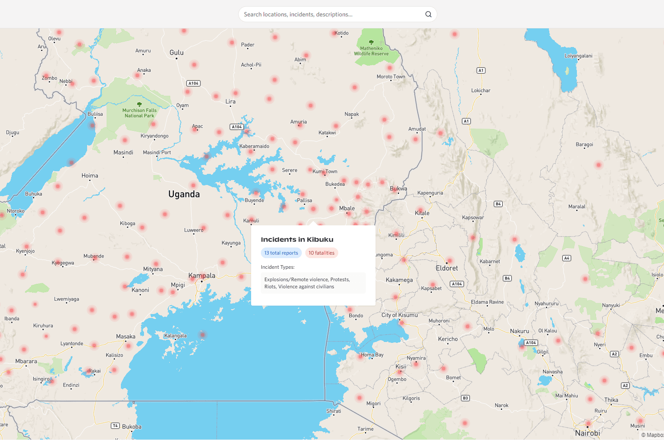Click the incident marker at Kotido
Screen dimensions: 664x440
[x=334, y=33]
